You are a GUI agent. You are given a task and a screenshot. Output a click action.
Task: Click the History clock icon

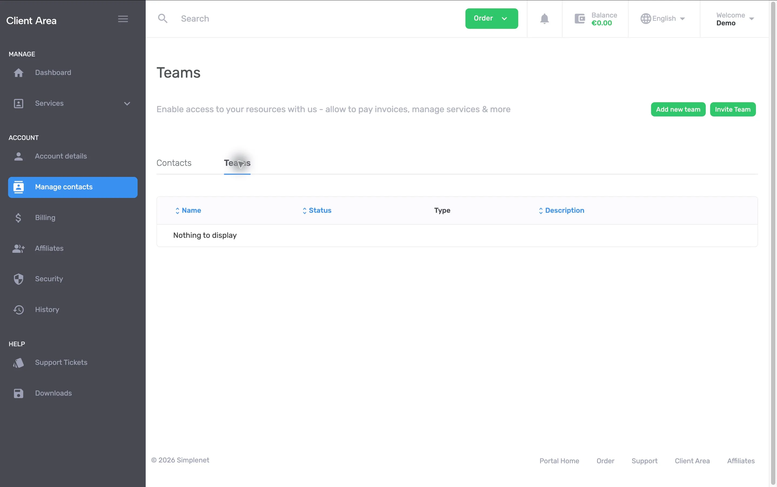tap(18, 310)
